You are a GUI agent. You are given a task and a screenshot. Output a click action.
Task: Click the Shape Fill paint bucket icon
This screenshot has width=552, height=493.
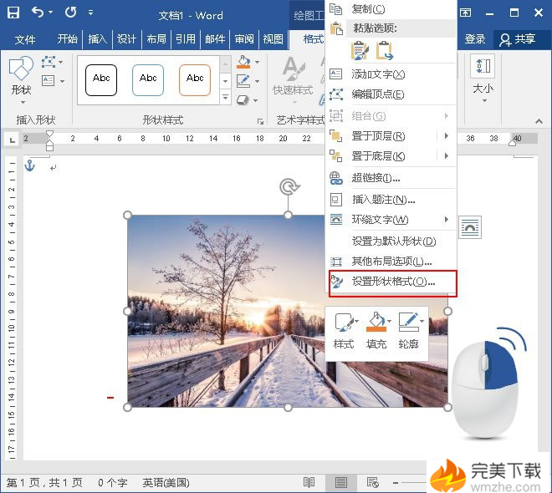243,62
